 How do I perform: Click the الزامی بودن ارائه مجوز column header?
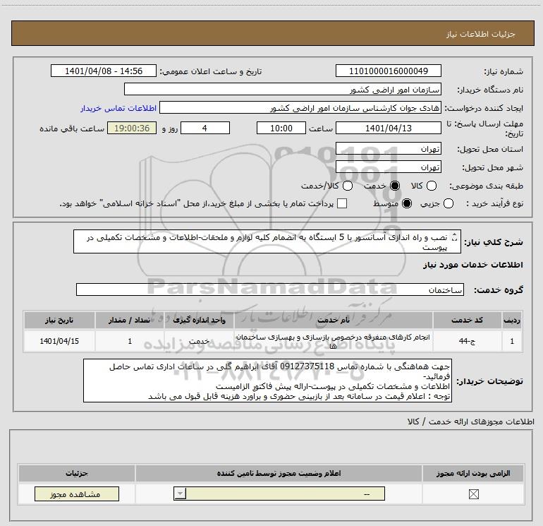click(x=473, y=473)
